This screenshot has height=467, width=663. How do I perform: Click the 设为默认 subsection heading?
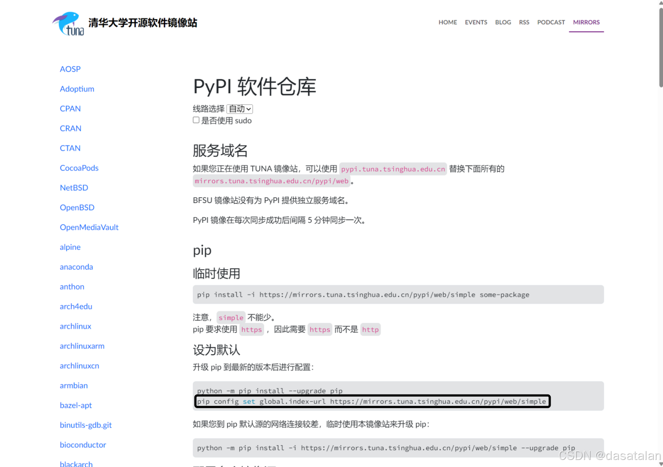click(x=216, y=350)
